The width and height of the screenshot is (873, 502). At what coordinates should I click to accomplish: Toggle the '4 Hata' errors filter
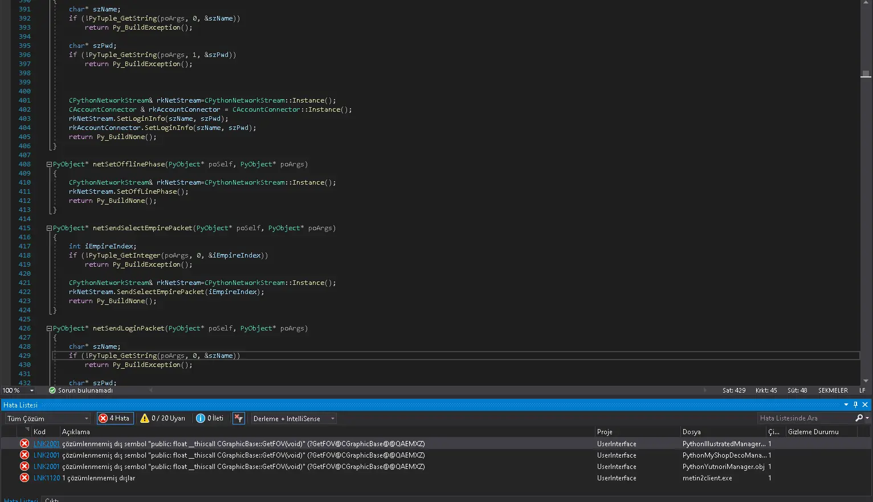coord(115,418)
